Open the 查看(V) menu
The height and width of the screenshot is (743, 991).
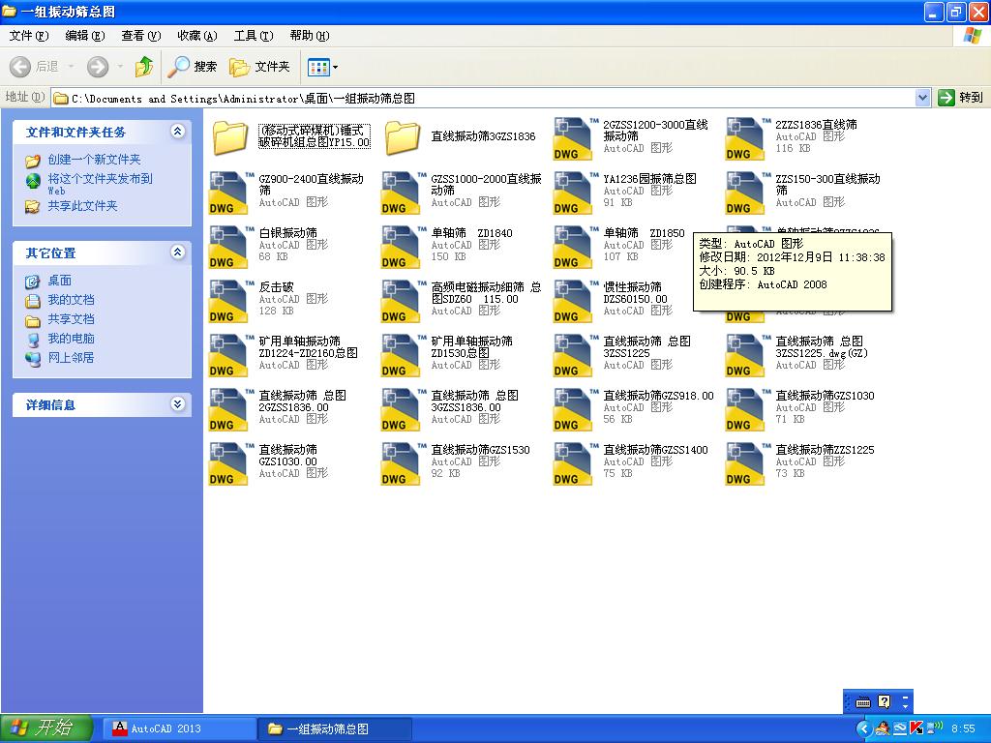(x=141, y=36)
